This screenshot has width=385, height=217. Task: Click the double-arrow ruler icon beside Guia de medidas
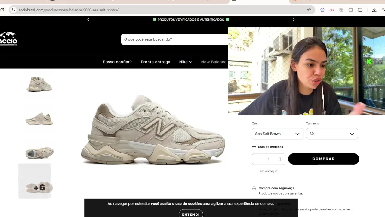tap(254, 147)
